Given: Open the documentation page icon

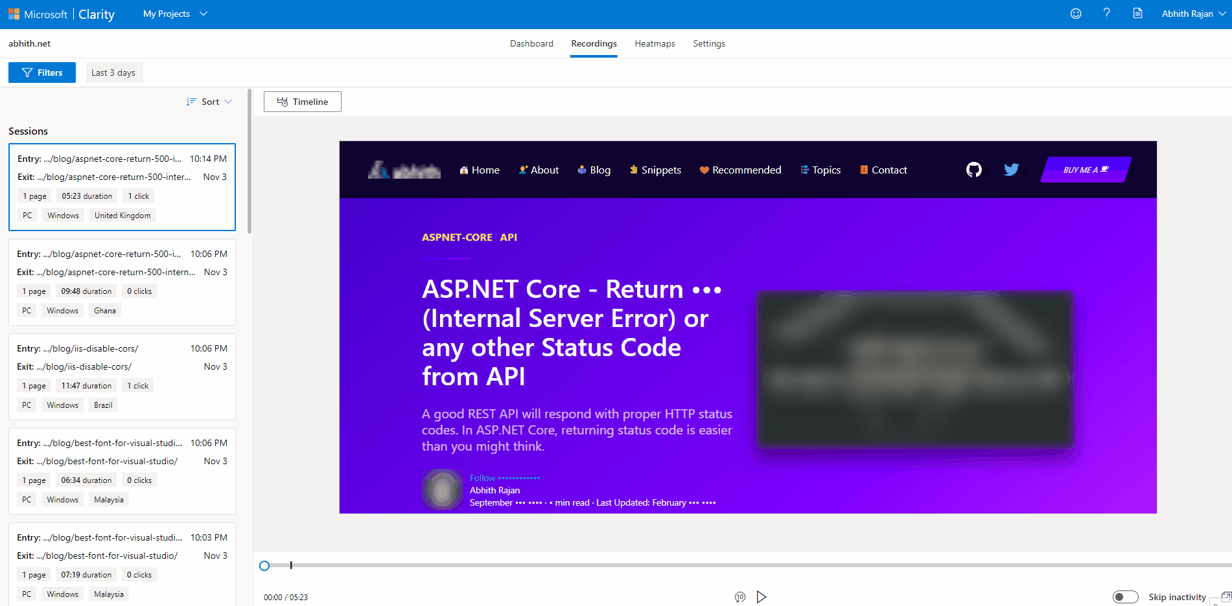Looking at the screenshot, I should [1137, 14].
